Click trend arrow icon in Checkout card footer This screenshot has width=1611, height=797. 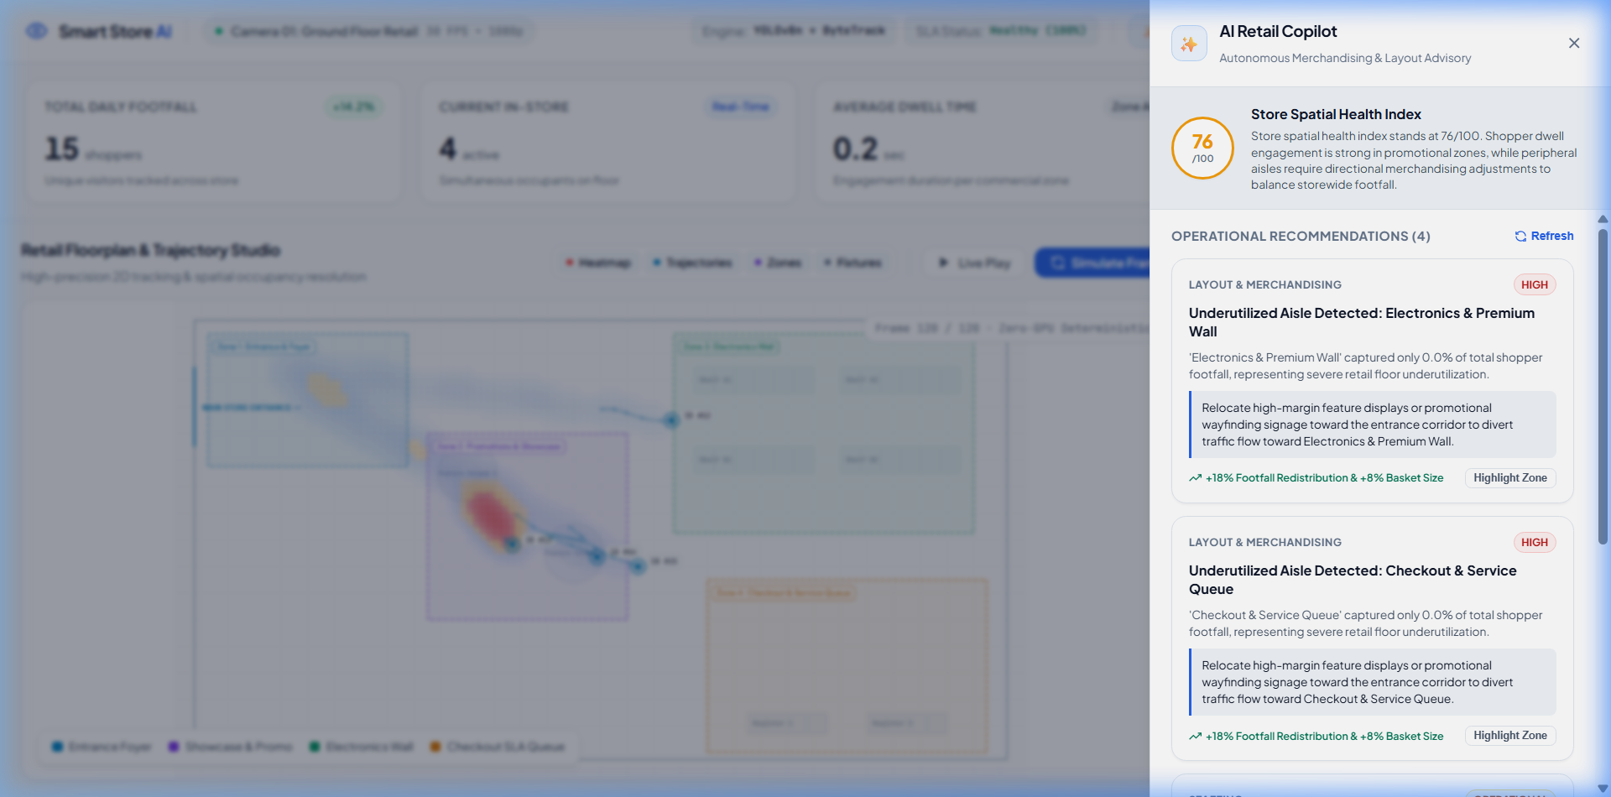coord(1195,736)
